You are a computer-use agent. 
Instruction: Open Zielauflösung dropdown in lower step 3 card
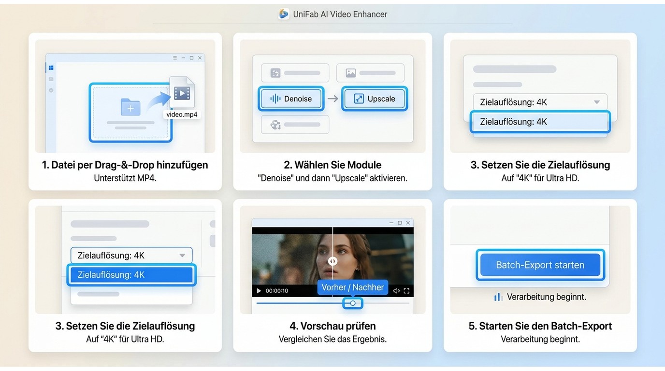(131, 256)
